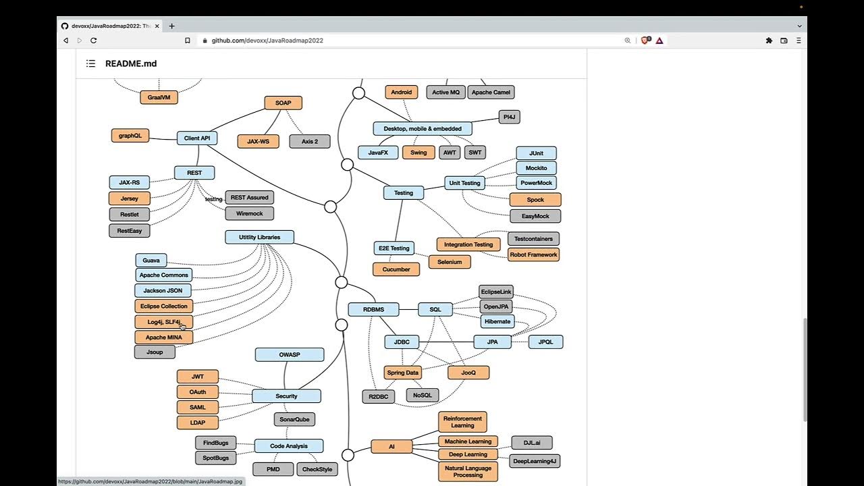
Task: Click the Axis 2 node
Action: [310, 142]
